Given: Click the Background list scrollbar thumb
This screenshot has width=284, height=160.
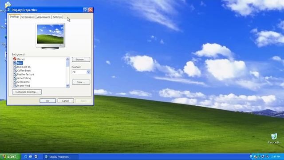Looking at the screenshot, I should pyautogui.click(x=67, y=64).
